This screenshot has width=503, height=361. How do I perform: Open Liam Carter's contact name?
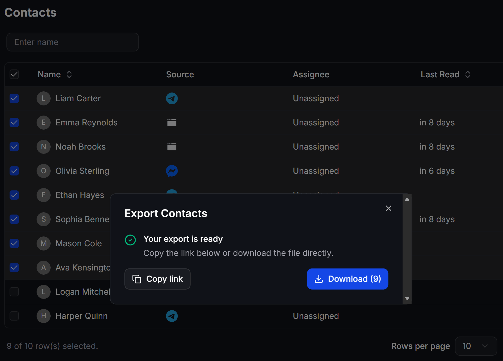point(78,98)
